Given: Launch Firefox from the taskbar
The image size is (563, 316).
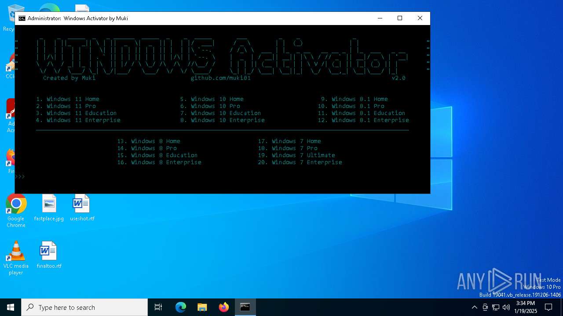Looking at the screenshot, I should point(224,307).
